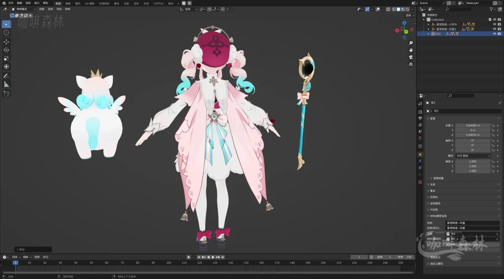Viewport: 504px width, 279px height.
Task: Clear the 杖2 field with X
Action: [x=497, y=234]
